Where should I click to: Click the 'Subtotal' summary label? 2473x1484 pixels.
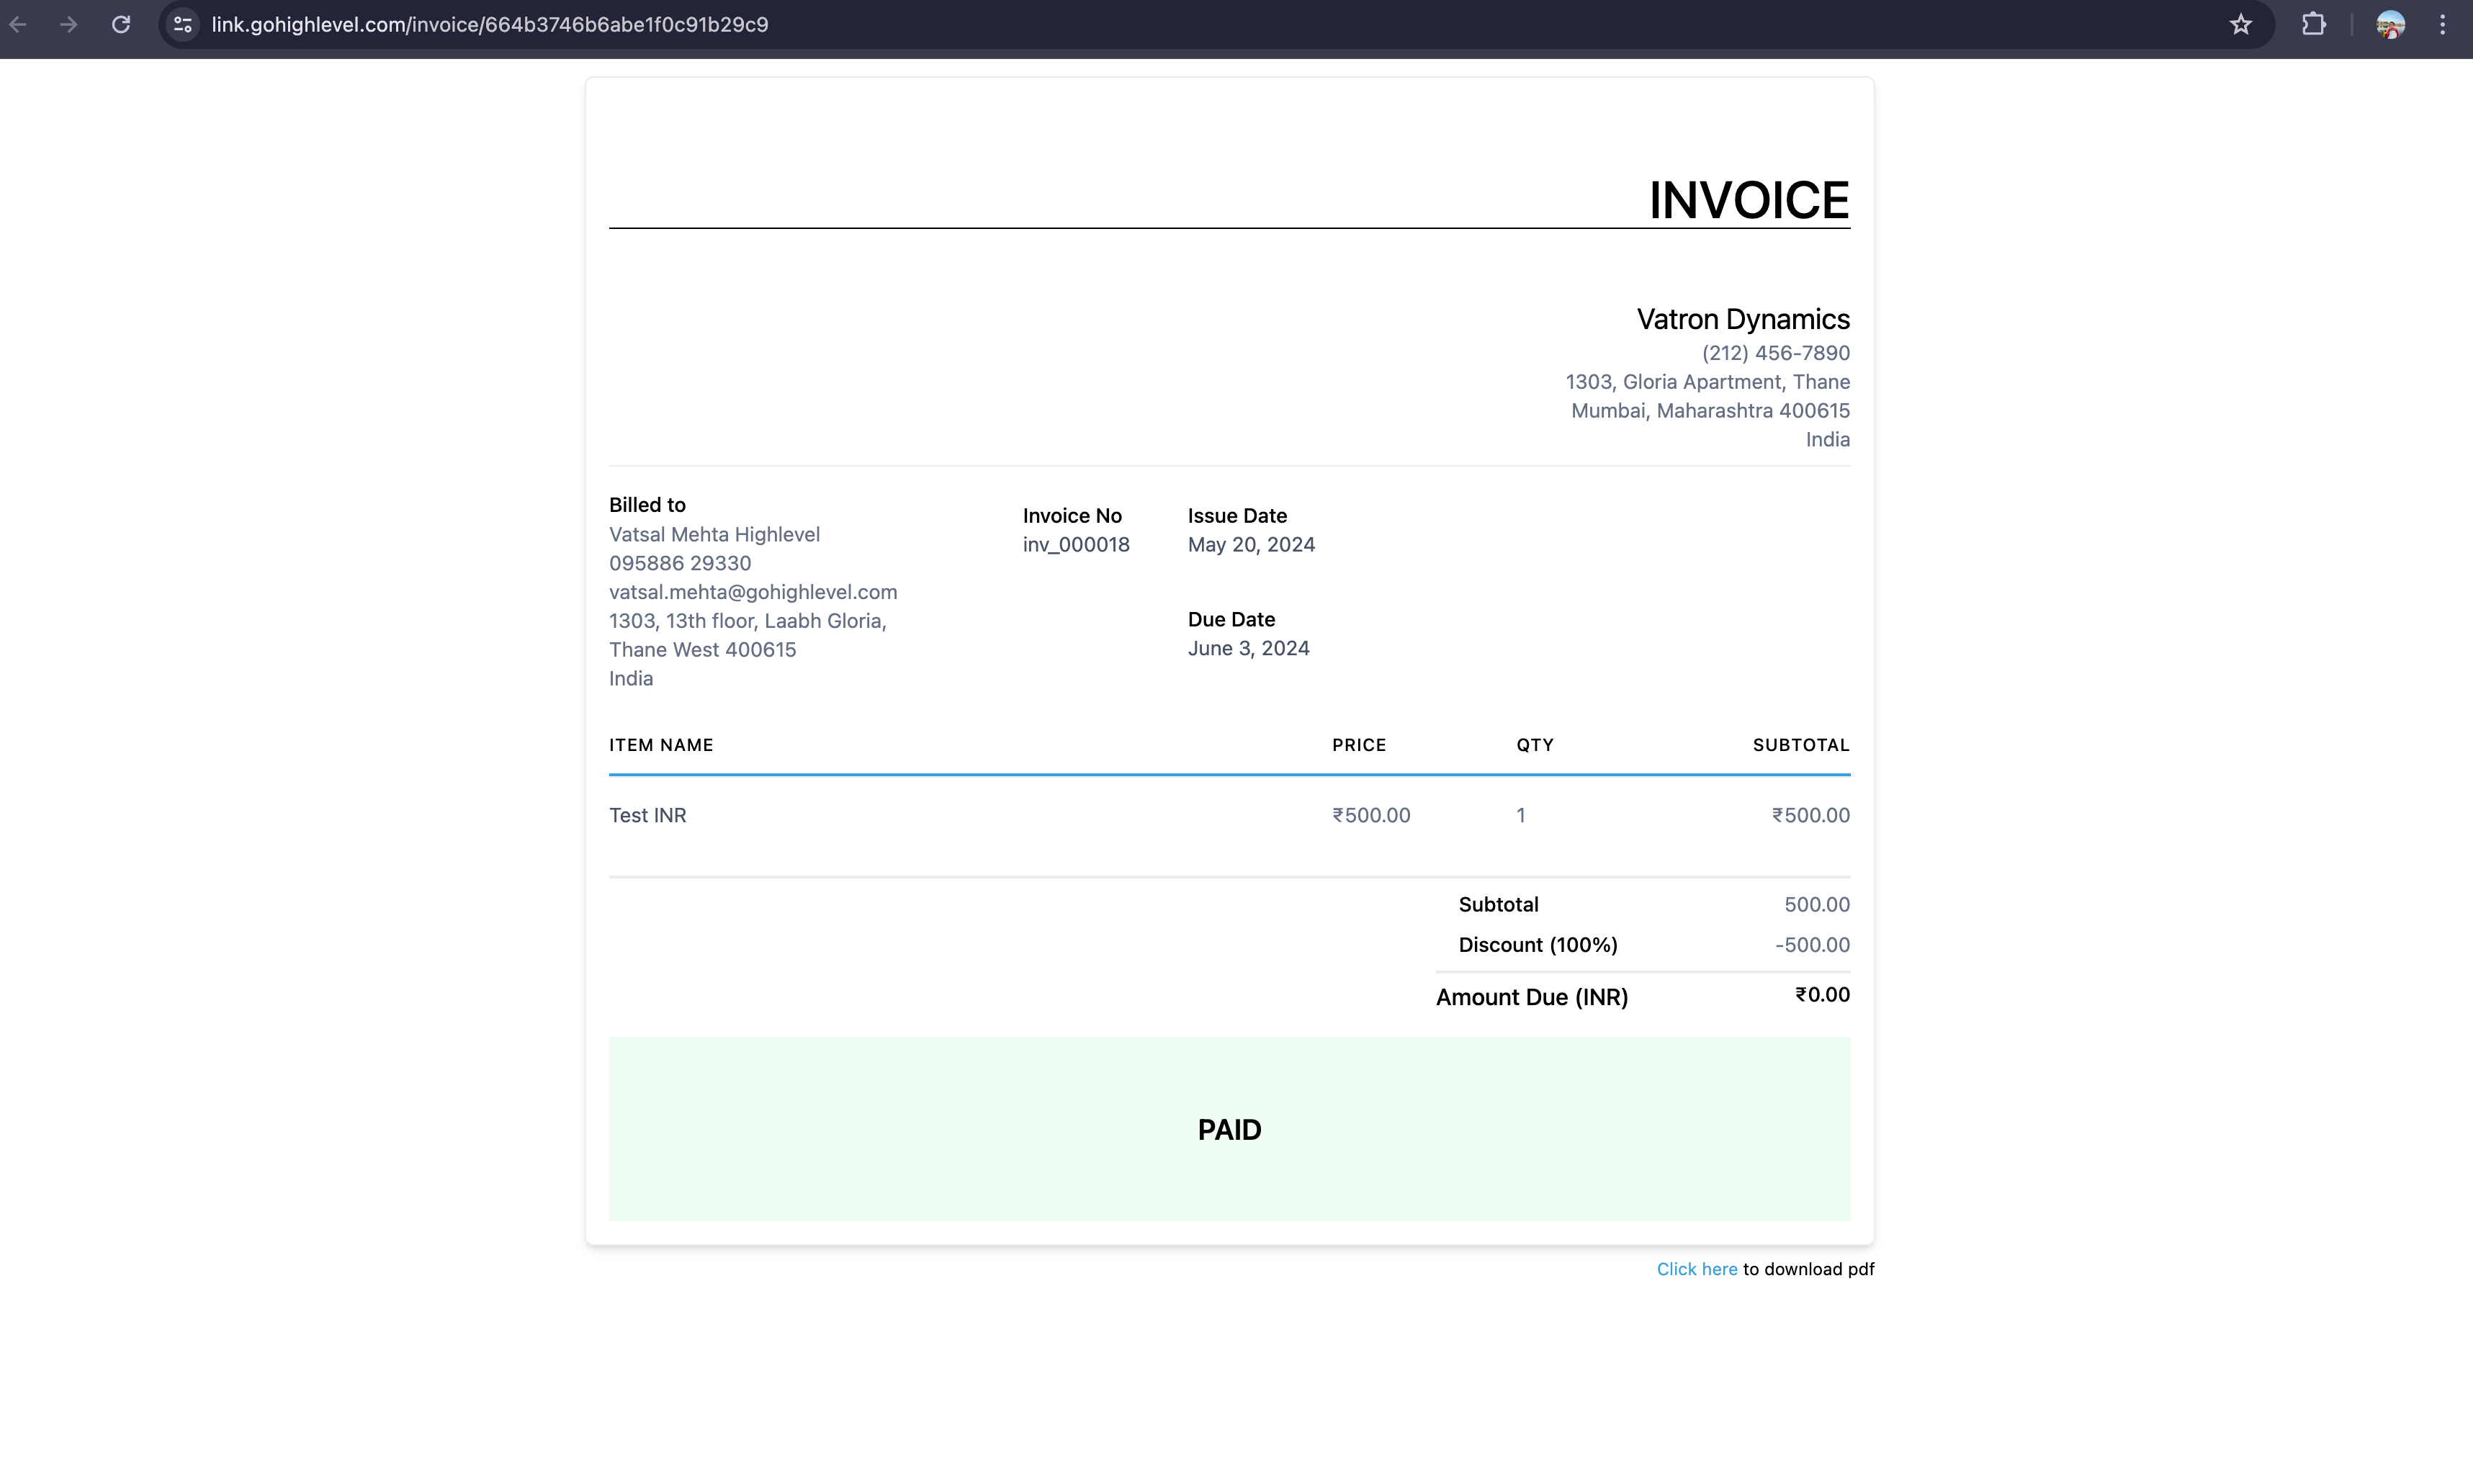click(1498, 905)
